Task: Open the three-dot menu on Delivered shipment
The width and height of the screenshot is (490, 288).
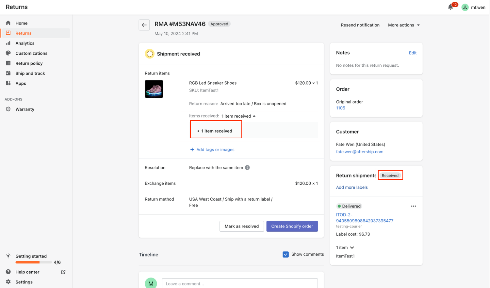Action: pyautogui.click(x=413, y=206)
